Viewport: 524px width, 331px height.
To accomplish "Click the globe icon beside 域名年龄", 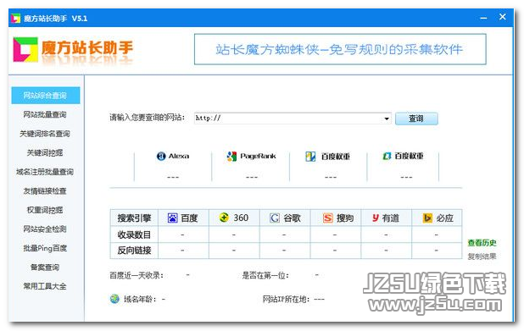I will 114,299.
